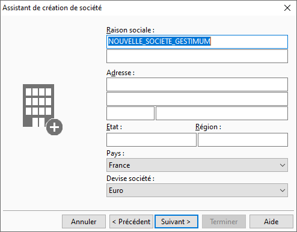Screen dimensions: 297x232
Task: Focus the Etat input field
Action: 152,139
